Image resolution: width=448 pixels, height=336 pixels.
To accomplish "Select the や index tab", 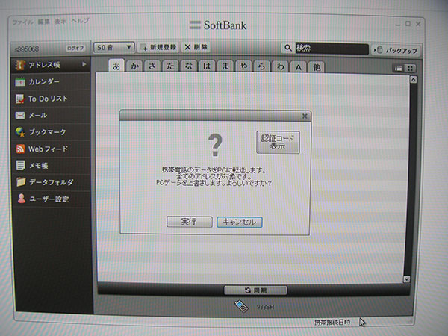I will click(x=243, y=67).
